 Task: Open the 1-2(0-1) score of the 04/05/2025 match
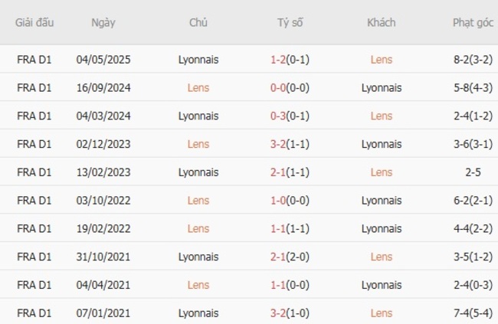pos(290,59)
